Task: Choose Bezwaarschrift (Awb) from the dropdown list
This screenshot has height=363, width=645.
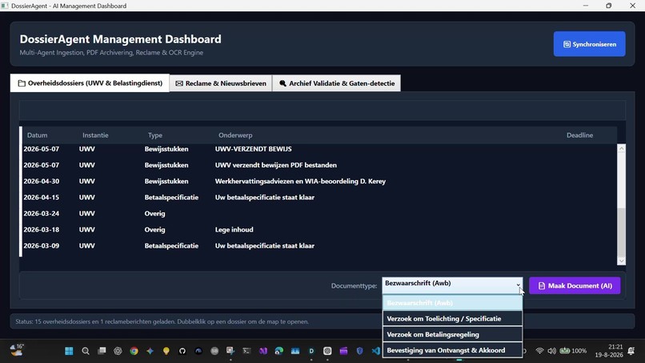Action: [452, 303]
